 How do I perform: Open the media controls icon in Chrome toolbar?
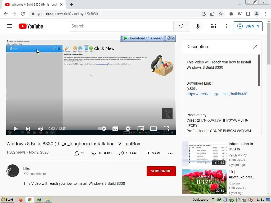240,14
